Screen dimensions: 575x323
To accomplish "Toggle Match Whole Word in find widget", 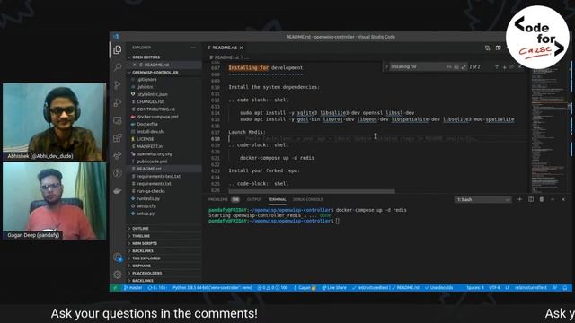I will (x=456, y=66).
